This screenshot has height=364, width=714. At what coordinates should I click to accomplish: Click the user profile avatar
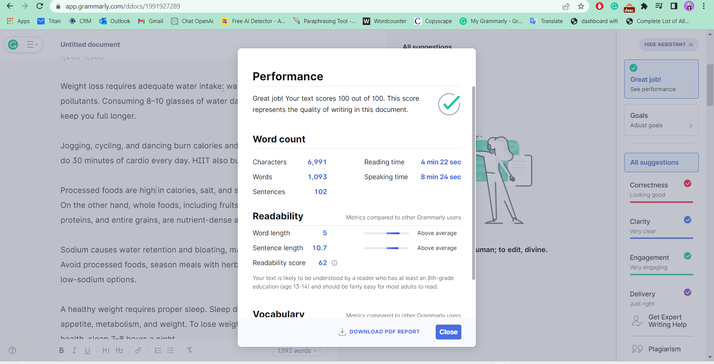click(689, 6)
